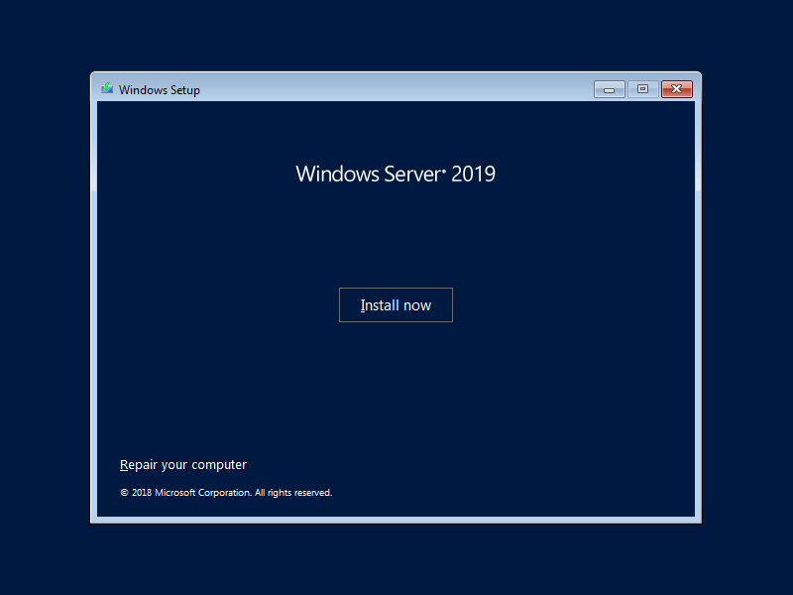This screenshot has width=793, height=595.
Task: Click the Windows Setup title text
Action: pyautogui.click(x=160, y=90)
